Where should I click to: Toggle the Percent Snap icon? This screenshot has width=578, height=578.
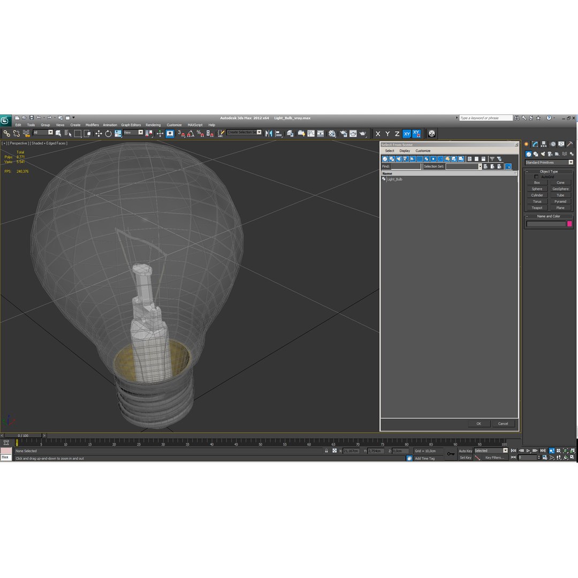[x=200, y=133]
